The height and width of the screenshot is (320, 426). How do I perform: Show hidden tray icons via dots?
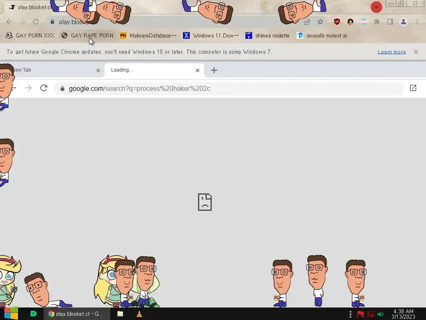[x=350, y=314]
